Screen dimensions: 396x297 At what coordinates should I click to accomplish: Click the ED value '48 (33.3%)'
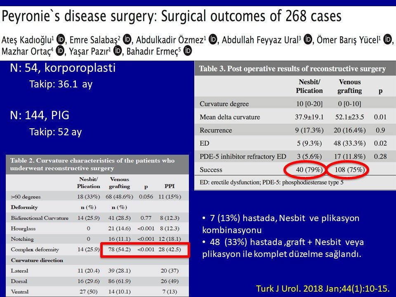pyautogui.click(x=349, y=143)
